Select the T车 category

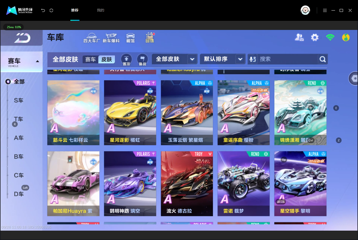tap(19, 119)
